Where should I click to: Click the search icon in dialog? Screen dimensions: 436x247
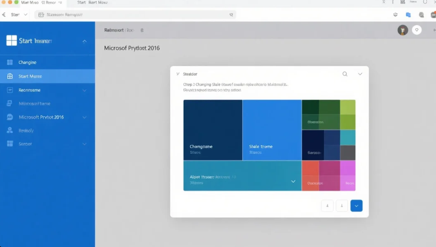tap(345, 74)
